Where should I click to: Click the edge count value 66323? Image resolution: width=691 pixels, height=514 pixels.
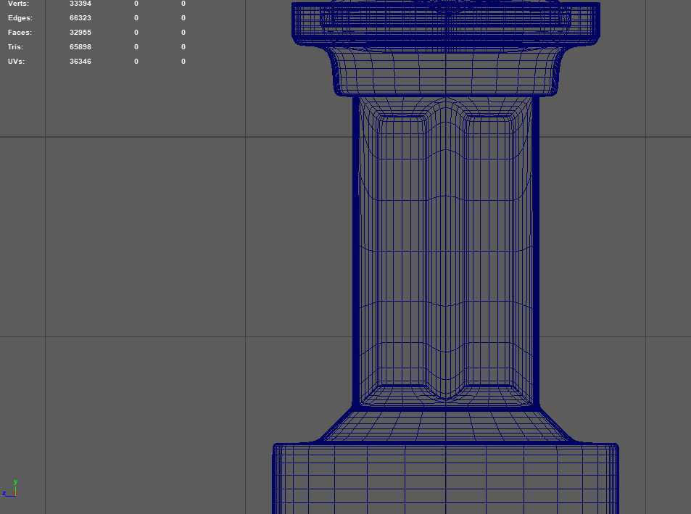pos(80,18)
